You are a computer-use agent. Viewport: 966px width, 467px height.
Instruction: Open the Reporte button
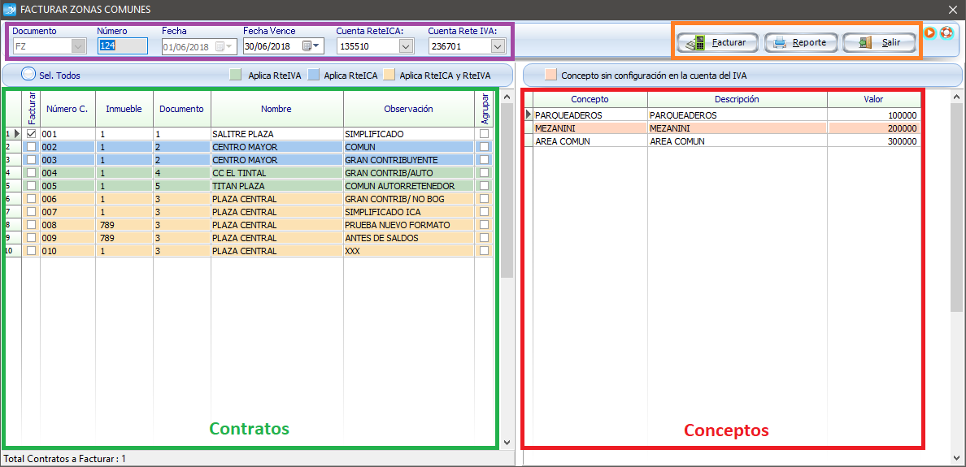pyautogui.click(x=801, y=43)
